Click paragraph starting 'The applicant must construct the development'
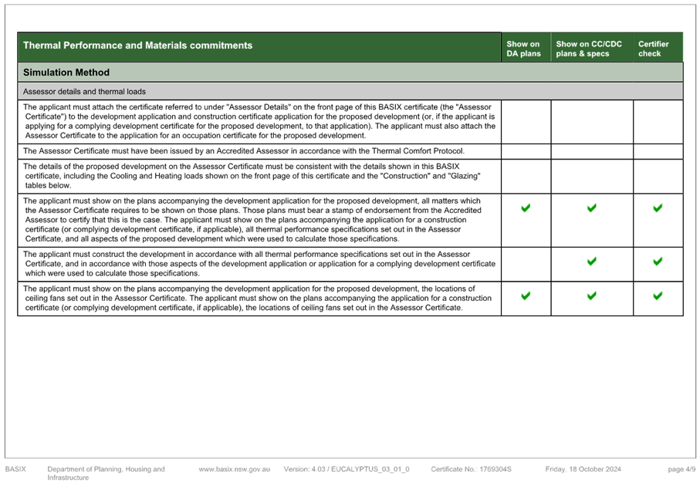The width and height of the screenshot is (700, 483). (259, 264)
